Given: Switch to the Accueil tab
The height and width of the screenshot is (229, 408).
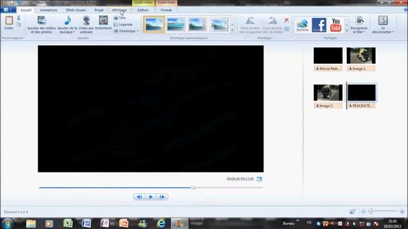Looking at the screenshot, I should pyautogui.click(x=25, y=10).
